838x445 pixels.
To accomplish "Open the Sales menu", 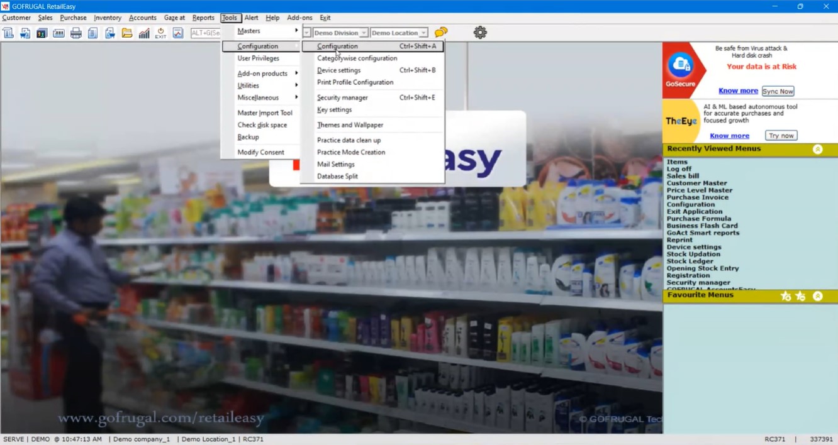I will pyautogui.click(x=45, y=18).
